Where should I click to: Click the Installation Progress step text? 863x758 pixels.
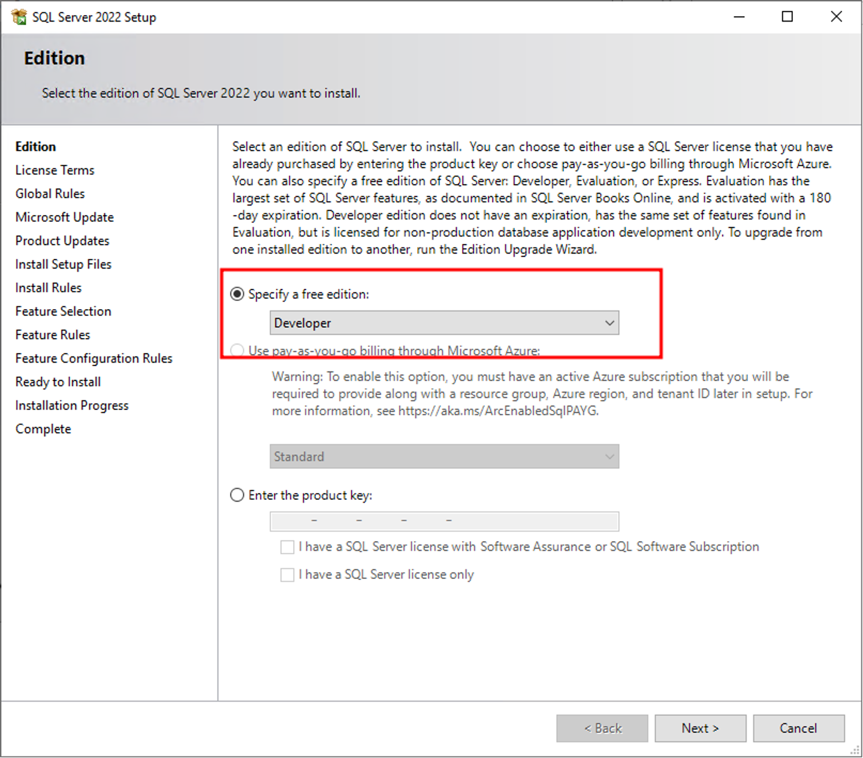coord(71,406)
